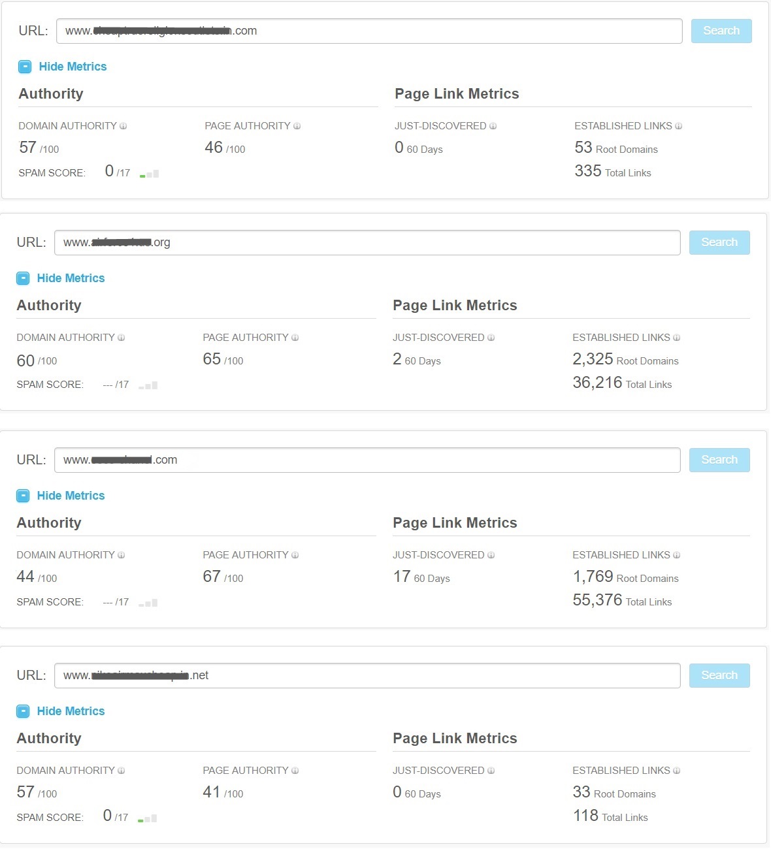The image size is (771, 849).
Task: Click Hide Metrics link in panel with 44 Domain Authority
Action: (x=71, y=496)
